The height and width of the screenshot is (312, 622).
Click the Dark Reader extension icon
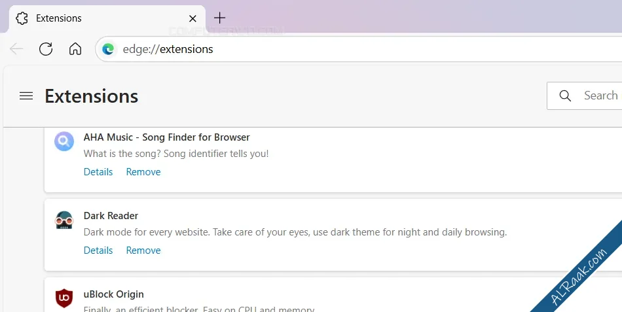click(64, 220)
